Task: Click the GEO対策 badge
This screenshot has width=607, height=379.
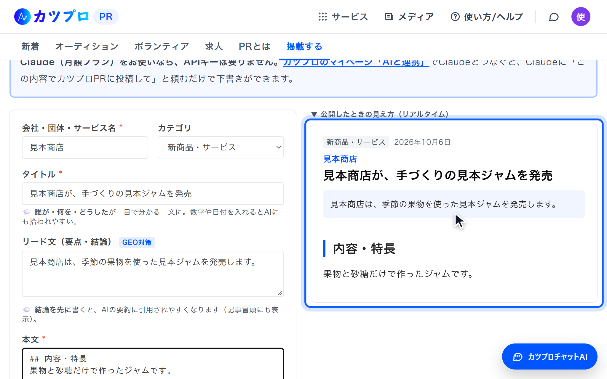Action: click(137, 242)
